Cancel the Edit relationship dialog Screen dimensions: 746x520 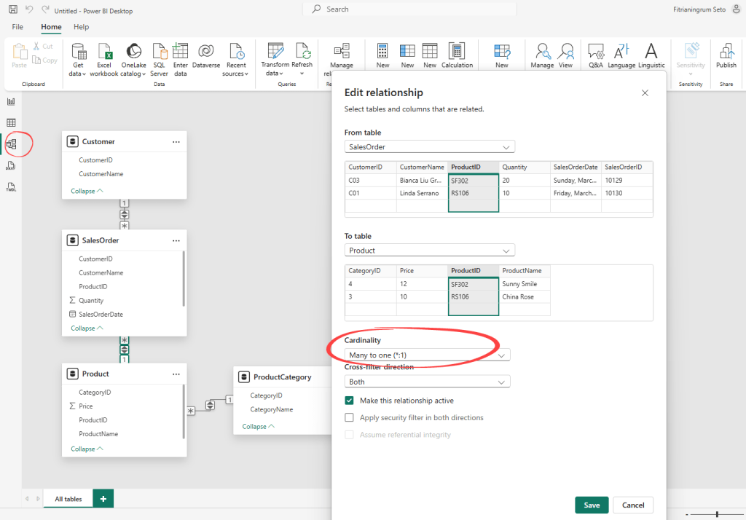point(632,505)
